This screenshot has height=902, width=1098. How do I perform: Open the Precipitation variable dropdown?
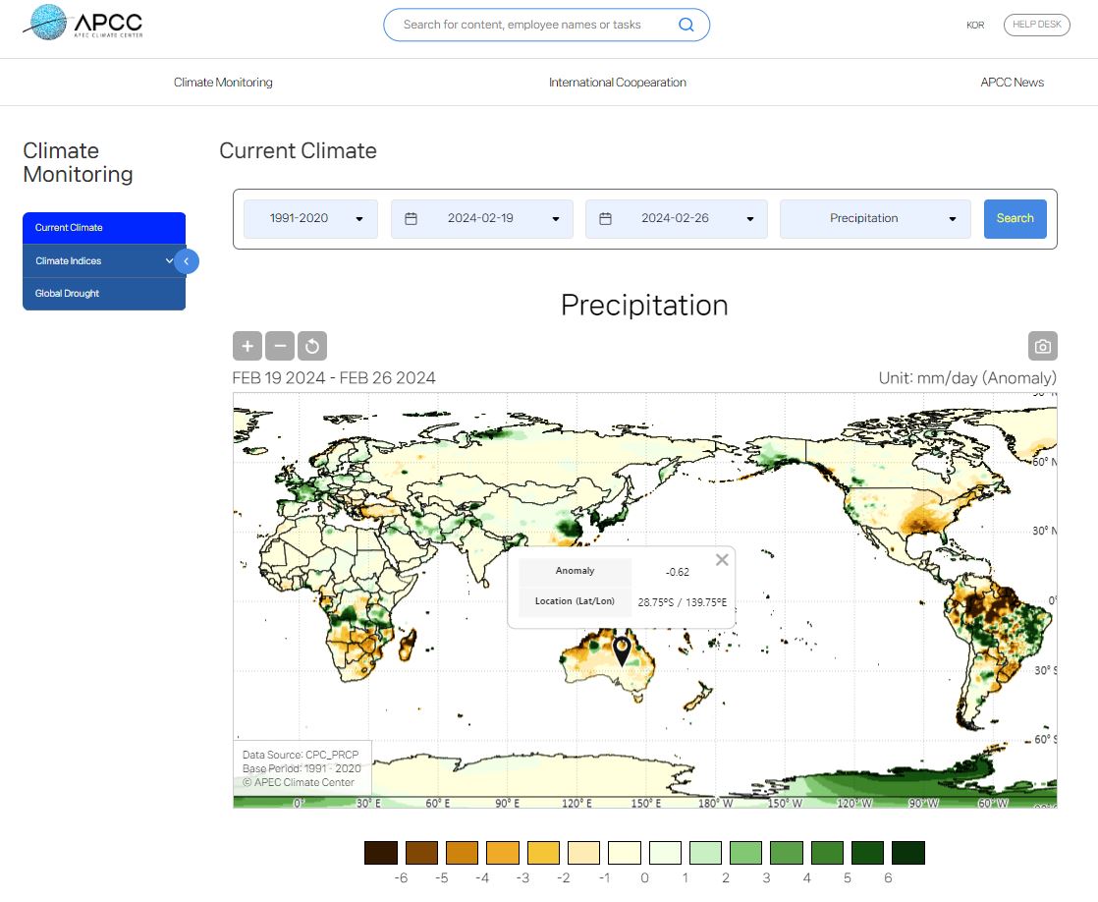874,218
